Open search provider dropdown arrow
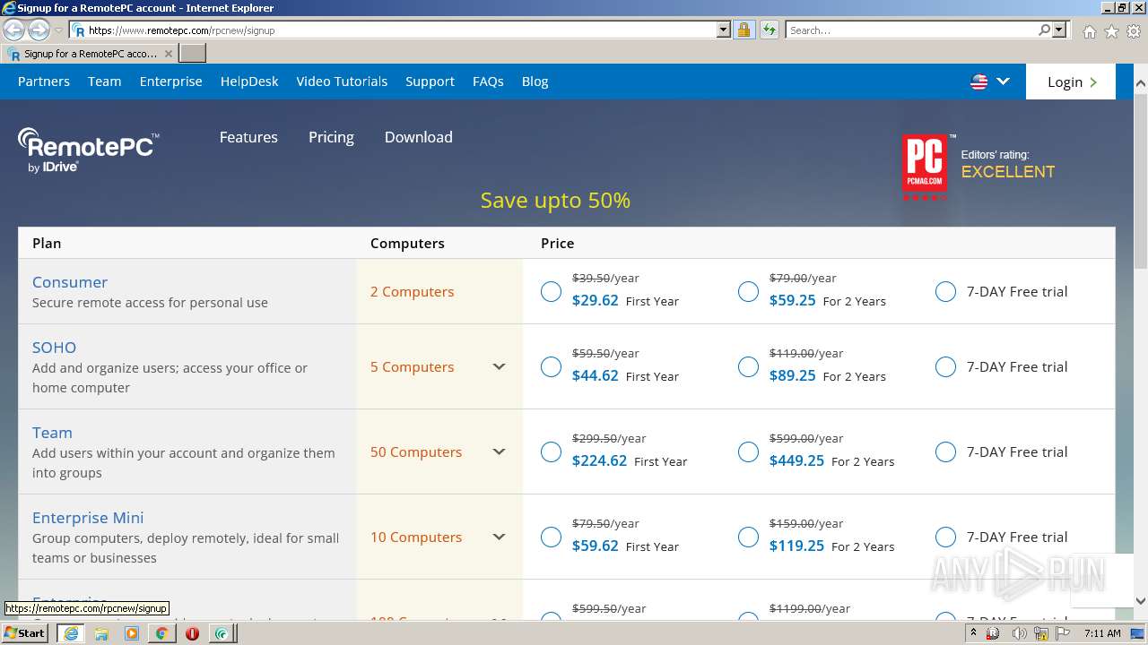Viewport: 1148px width, 645px height. (1059, 30)
